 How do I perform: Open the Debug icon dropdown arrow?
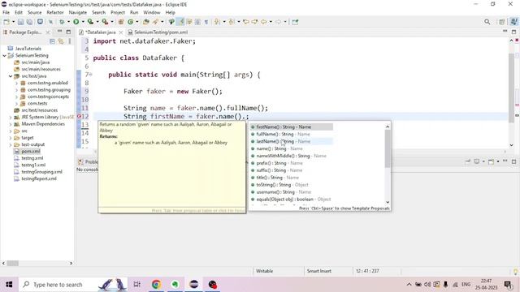(68, 22)
